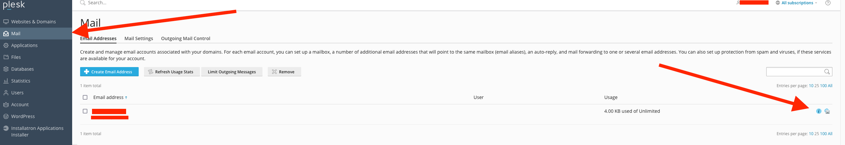Click the Create Email Address button
The height and width of the screenshot is (145, 845).
(109, 72)
